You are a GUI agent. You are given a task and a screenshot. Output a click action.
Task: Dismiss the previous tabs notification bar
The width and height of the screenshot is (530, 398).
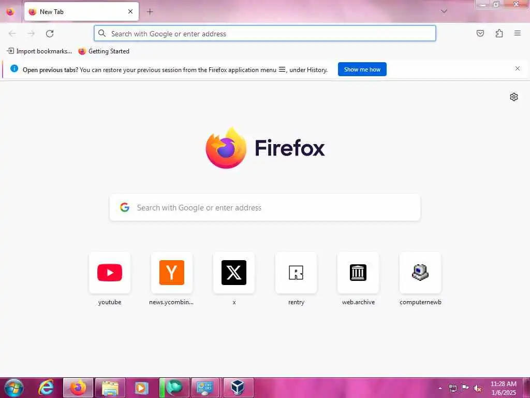click(x=517, y=69)
